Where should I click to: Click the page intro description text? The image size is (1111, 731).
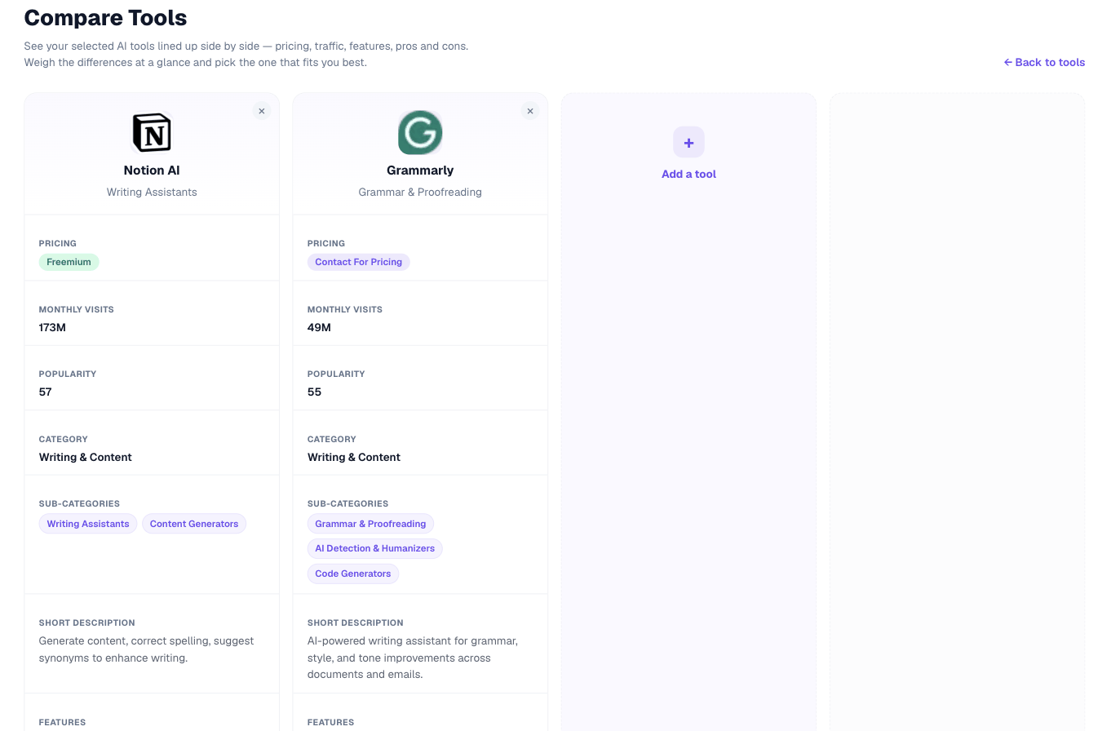pos(246,55)
